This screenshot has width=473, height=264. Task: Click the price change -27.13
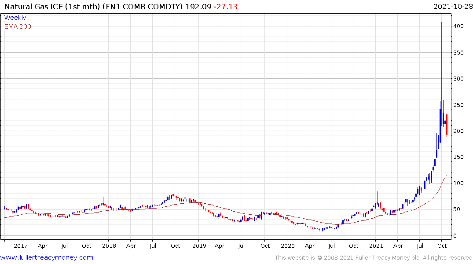(226, 7)
